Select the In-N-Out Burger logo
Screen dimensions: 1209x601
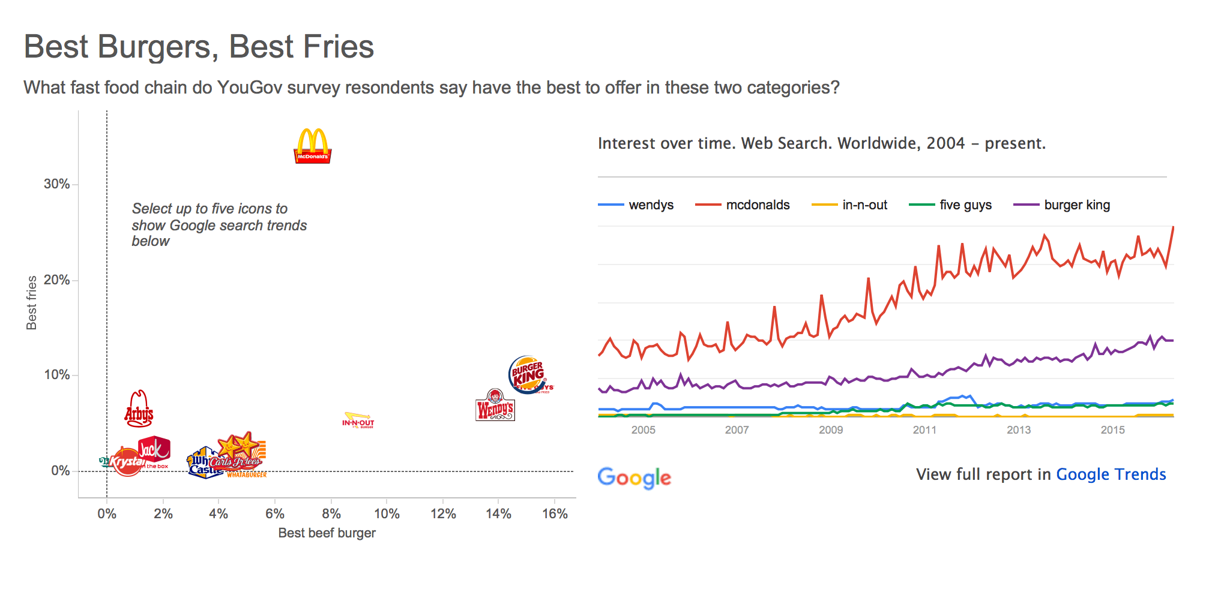click(358, 420)
